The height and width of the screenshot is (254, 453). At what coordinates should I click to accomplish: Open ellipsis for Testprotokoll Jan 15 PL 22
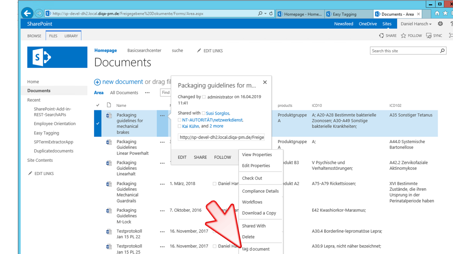(162, 231)
